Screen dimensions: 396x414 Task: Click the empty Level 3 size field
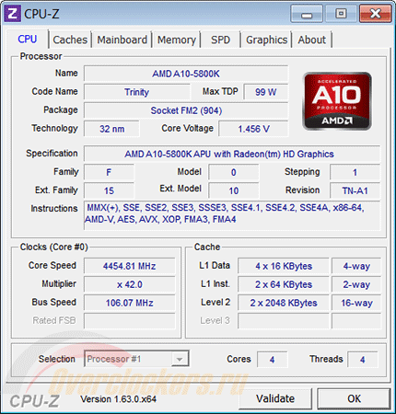[284, 321]
